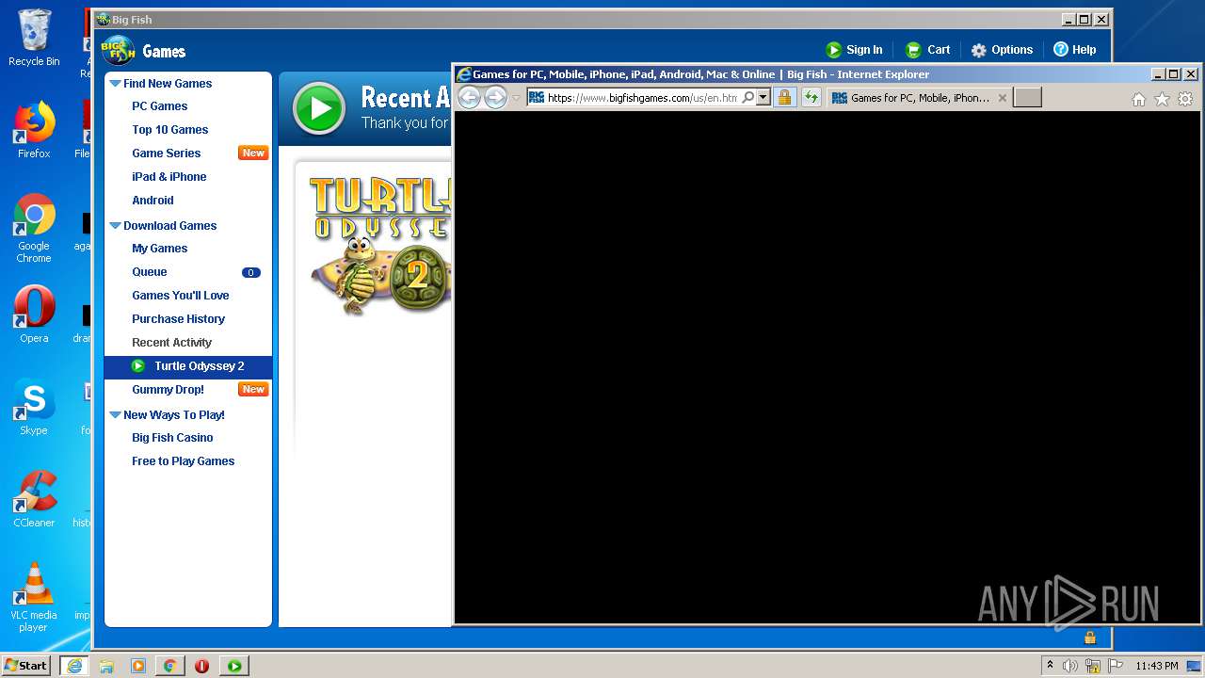Open the address bar dropdown arrow in IE

[763, 97]
